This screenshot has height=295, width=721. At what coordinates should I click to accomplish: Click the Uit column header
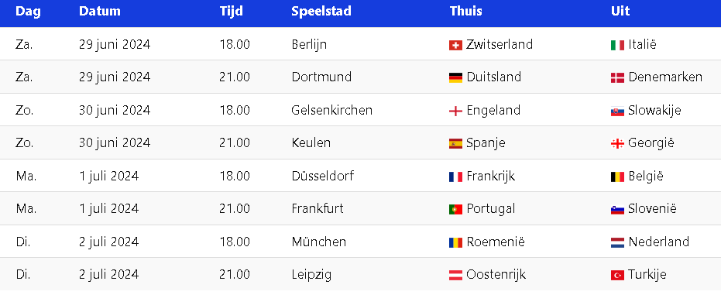(x=620, y=12)
